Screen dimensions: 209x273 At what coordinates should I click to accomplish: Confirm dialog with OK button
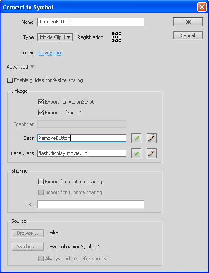coord(188,22)
